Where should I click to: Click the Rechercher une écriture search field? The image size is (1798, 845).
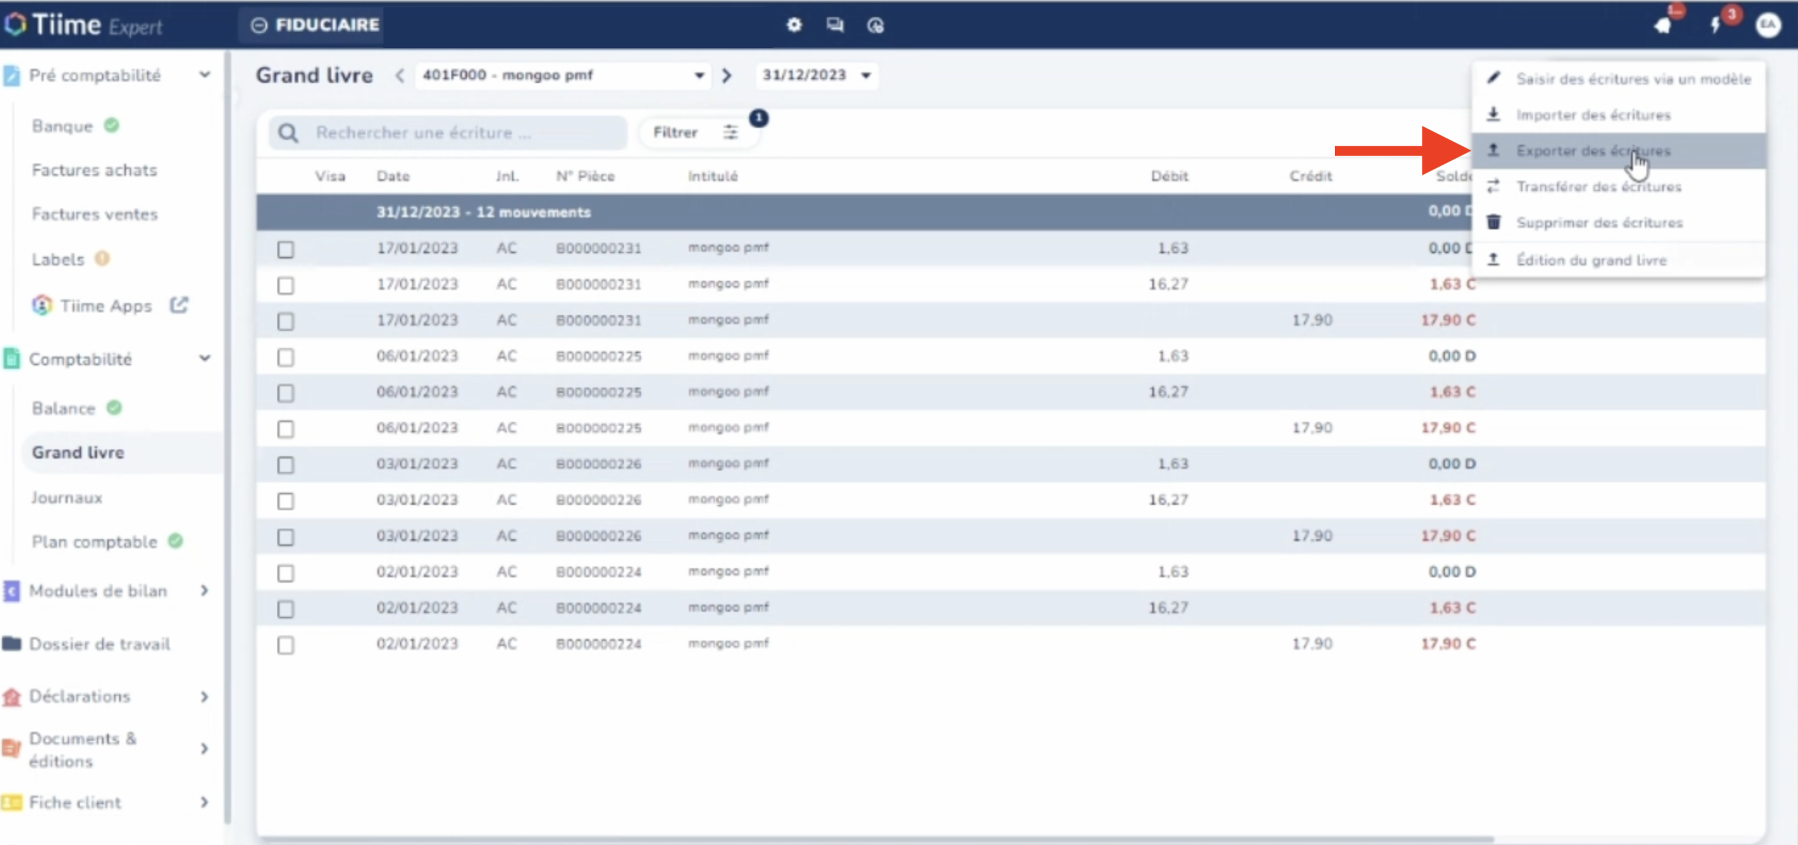(x=449, y=132)
